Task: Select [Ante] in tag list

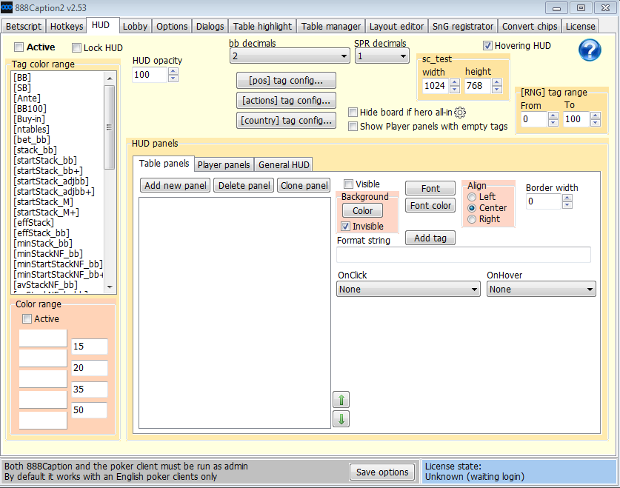Action: (x=27, y=98)
